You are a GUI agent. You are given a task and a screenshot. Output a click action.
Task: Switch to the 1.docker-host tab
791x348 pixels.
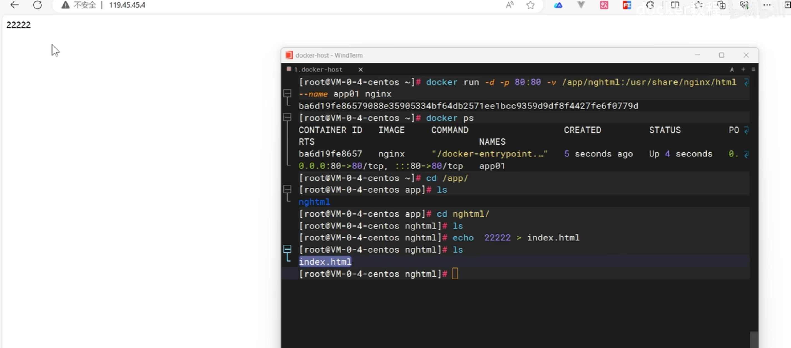click(318, 69)
